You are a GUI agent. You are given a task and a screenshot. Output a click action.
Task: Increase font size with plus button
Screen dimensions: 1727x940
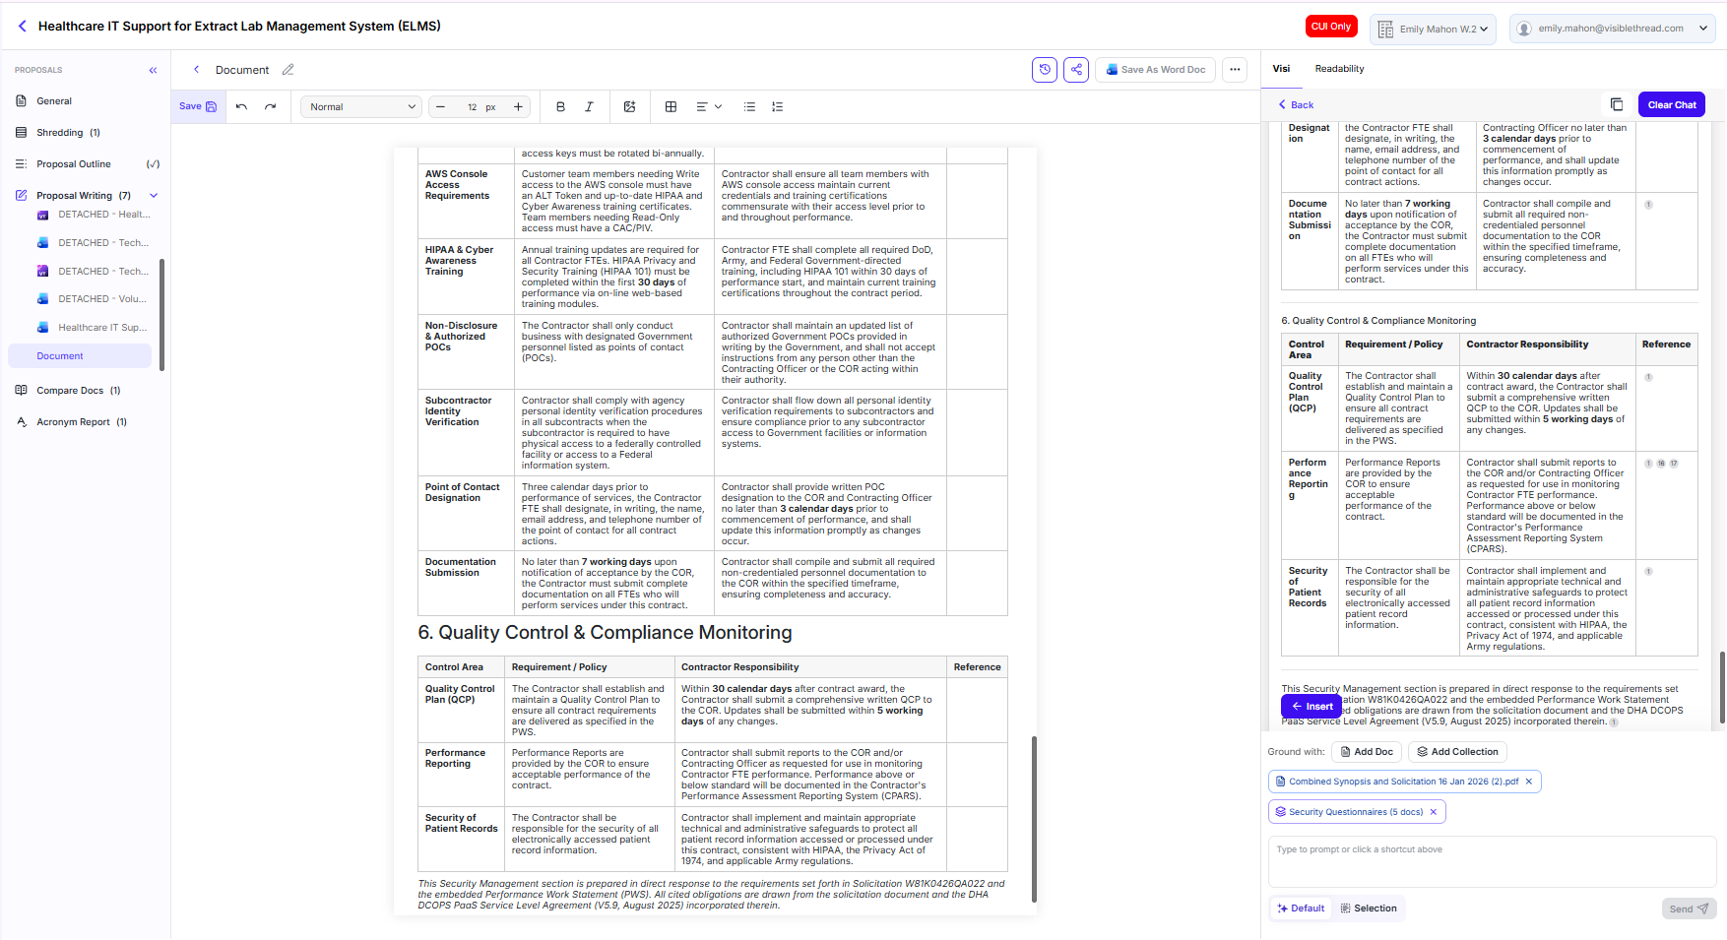518,107
